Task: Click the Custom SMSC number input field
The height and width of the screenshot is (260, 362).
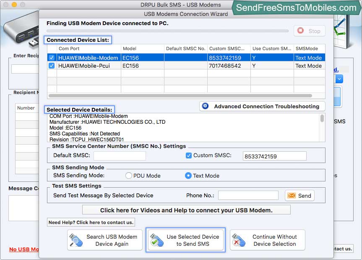Action: (x=274, y=156)
